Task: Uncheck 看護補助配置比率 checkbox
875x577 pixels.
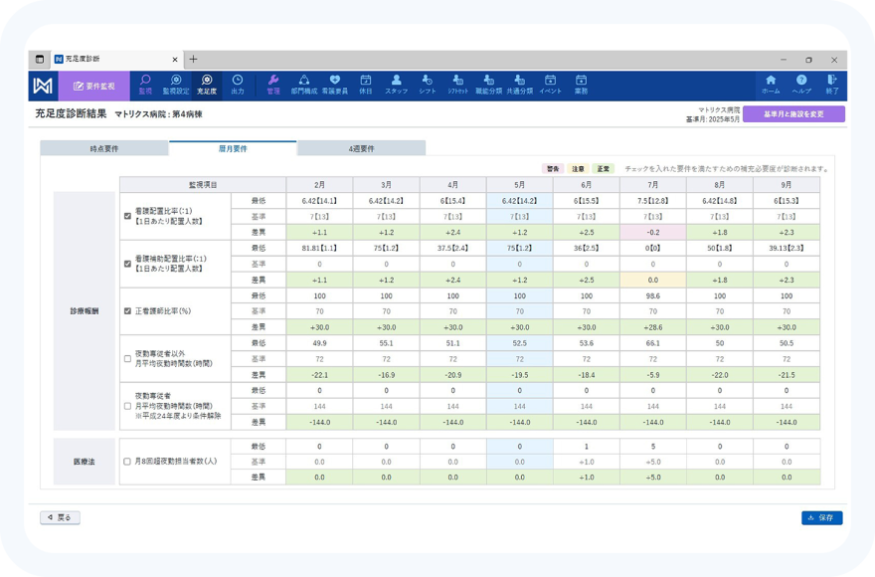Action: click(127, 264)
